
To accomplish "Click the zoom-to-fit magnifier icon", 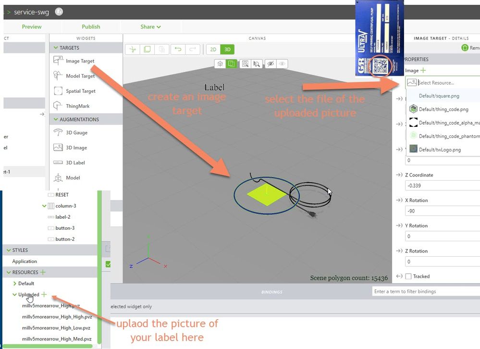I will 245,63.
